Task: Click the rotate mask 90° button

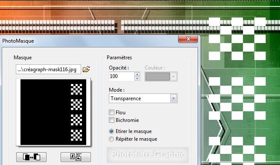Action: (x=76, y=157)
